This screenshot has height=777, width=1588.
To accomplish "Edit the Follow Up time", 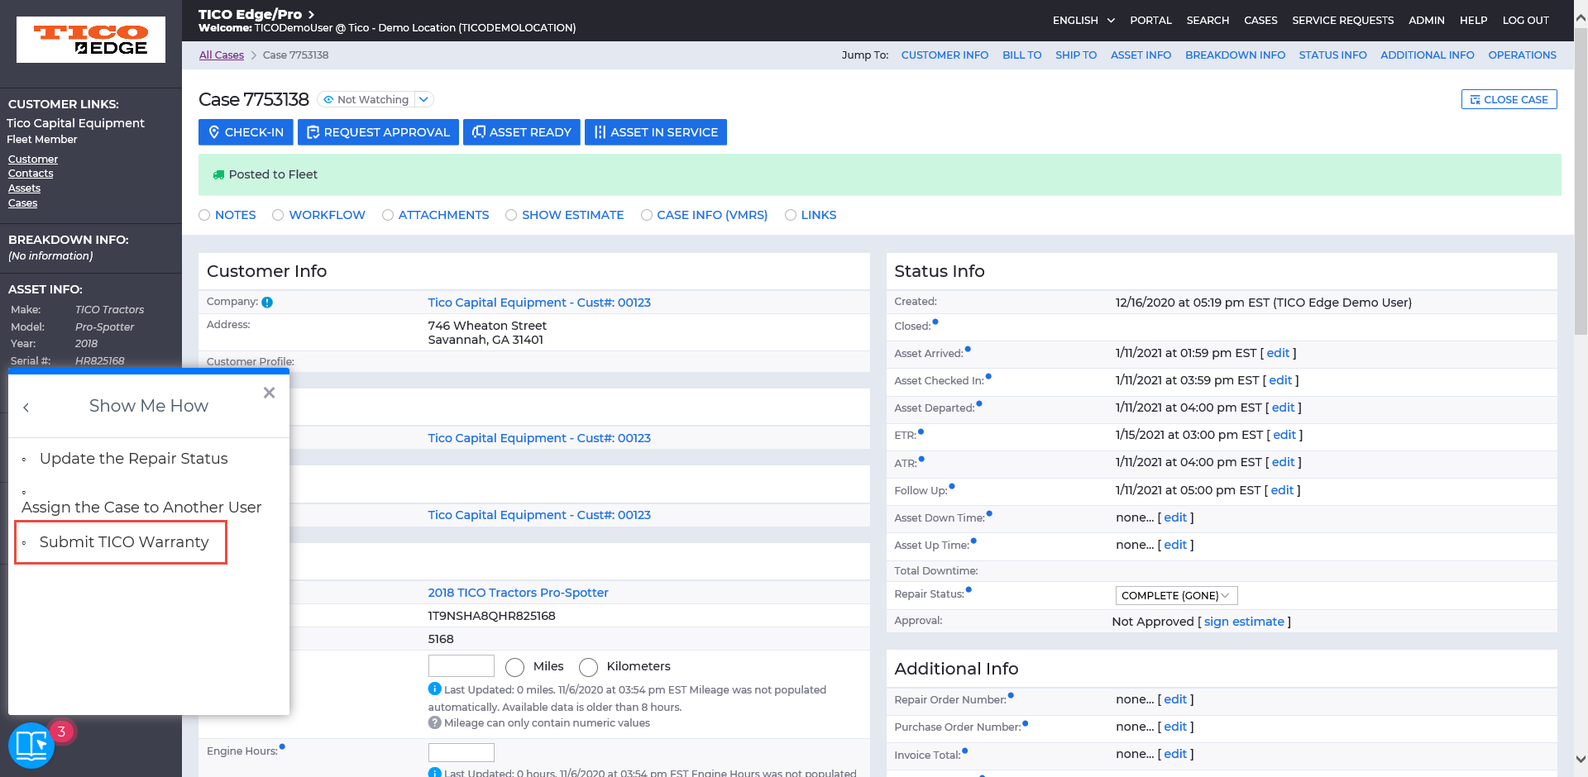I will click(1282, 490).
